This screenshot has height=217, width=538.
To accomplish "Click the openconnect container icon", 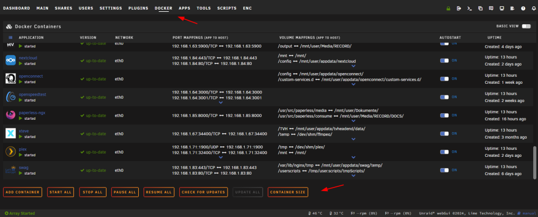I will click(11, 79).
